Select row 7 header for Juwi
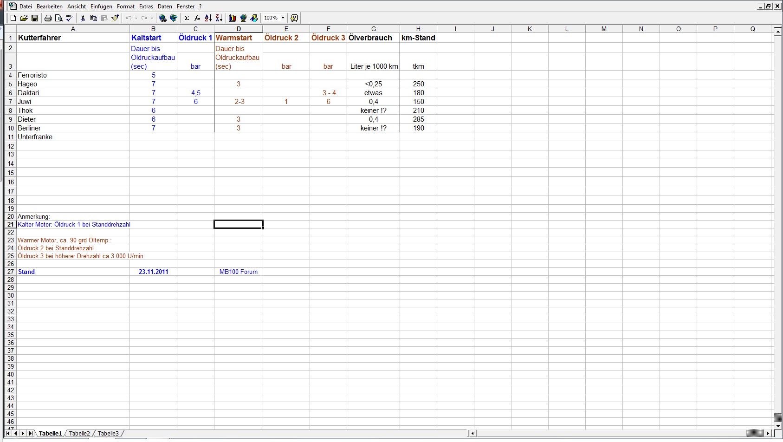The image size is (783, 442). (10, 102)
